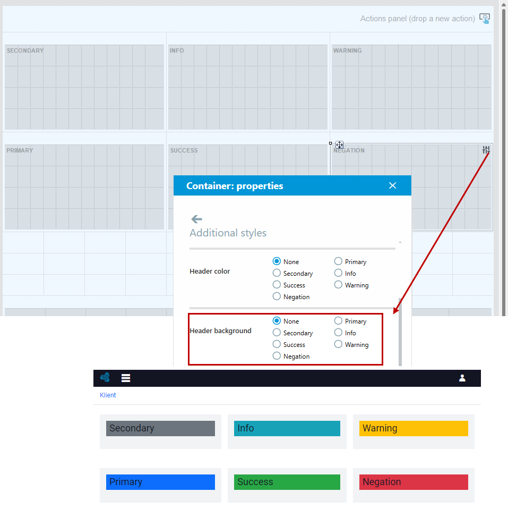Select Info for Header color
508x509 pixels.
point(338,273)
